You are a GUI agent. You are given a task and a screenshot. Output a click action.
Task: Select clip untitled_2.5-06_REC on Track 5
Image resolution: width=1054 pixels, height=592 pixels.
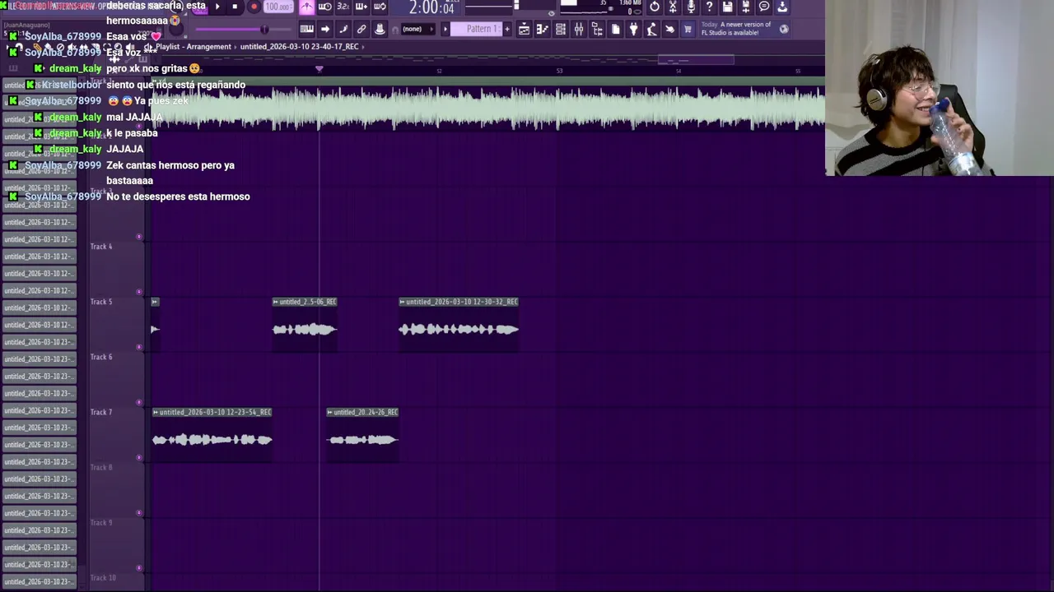305,325
